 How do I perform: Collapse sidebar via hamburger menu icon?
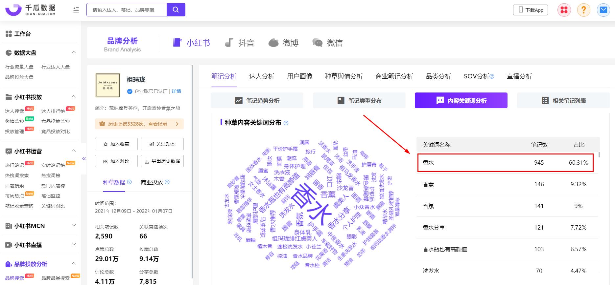click(x=76, y=10)
